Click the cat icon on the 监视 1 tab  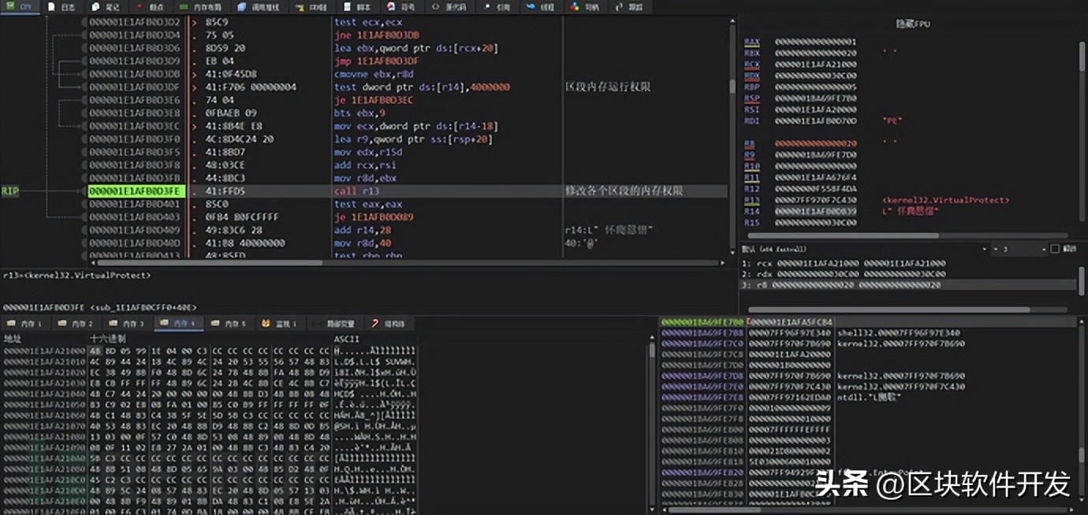(x=264, y=323)
